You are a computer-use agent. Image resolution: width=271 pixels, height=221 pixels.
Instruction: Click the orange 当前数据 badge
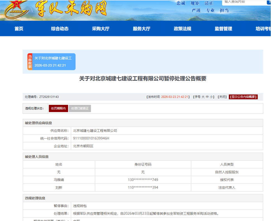(30, 62)
